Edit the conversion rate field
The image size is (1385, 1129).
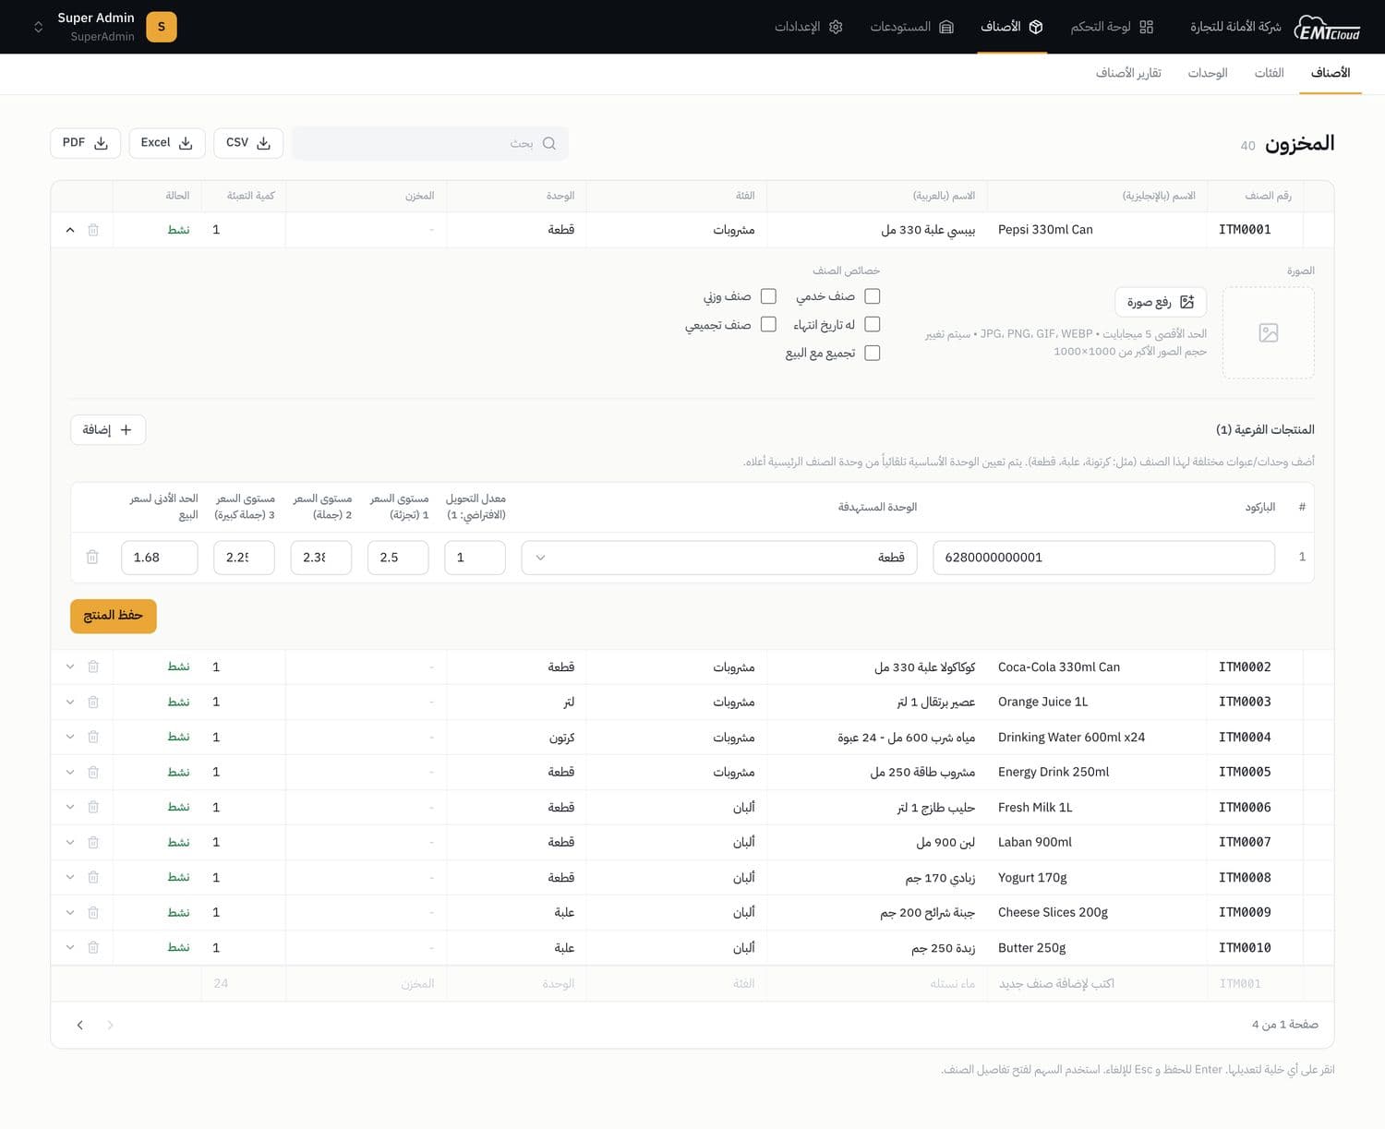click(x=475, y=558)
